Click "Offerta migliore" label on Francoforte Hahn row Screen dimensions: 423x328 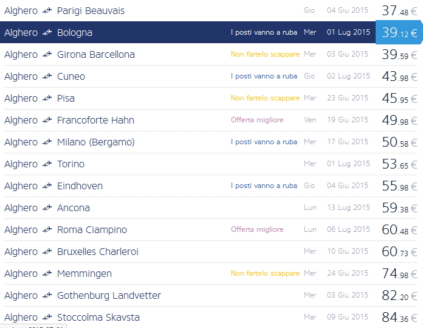pos(257,120)
